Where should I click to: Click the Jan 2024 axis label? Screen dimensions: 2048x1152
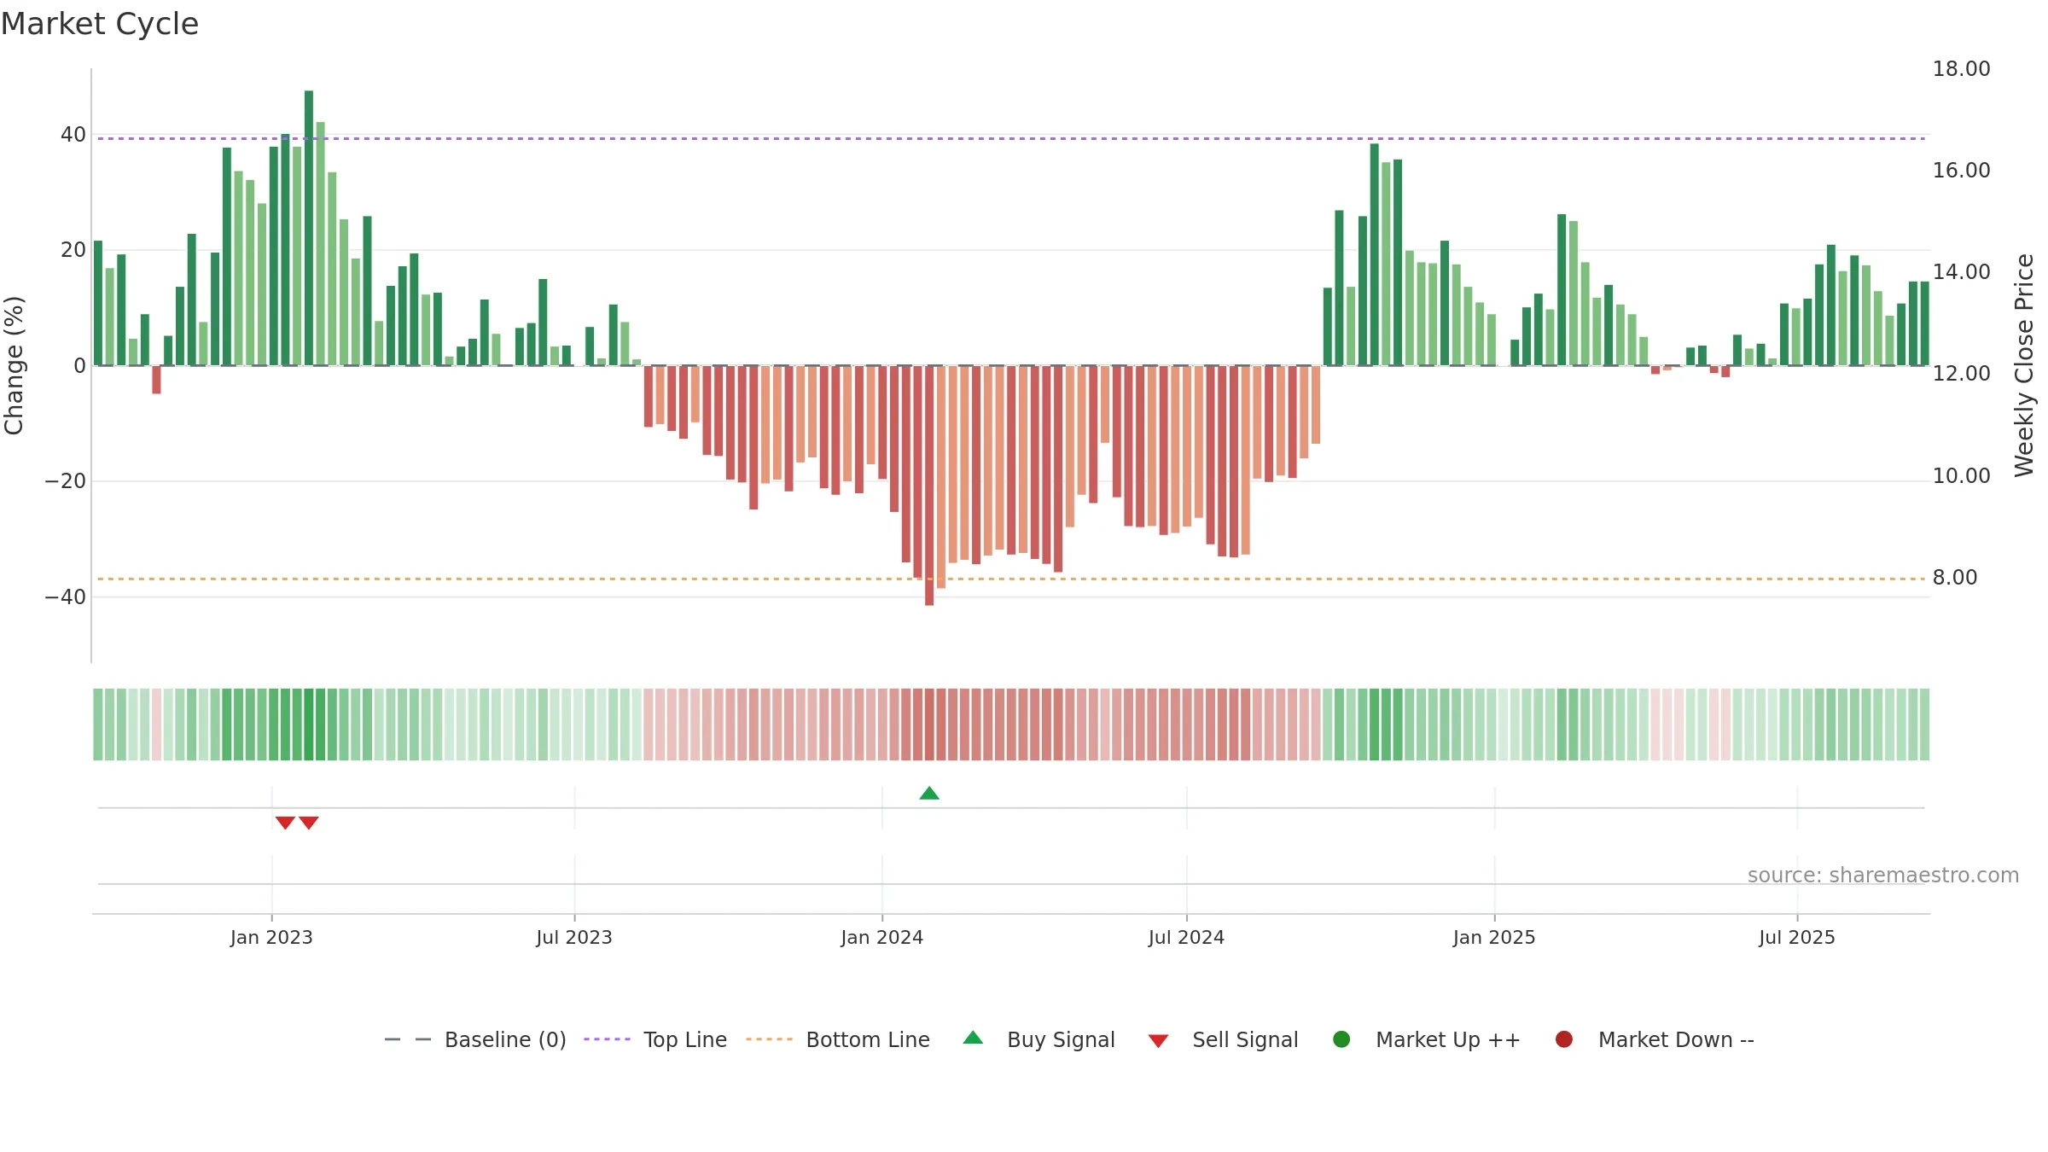point(882,938)
